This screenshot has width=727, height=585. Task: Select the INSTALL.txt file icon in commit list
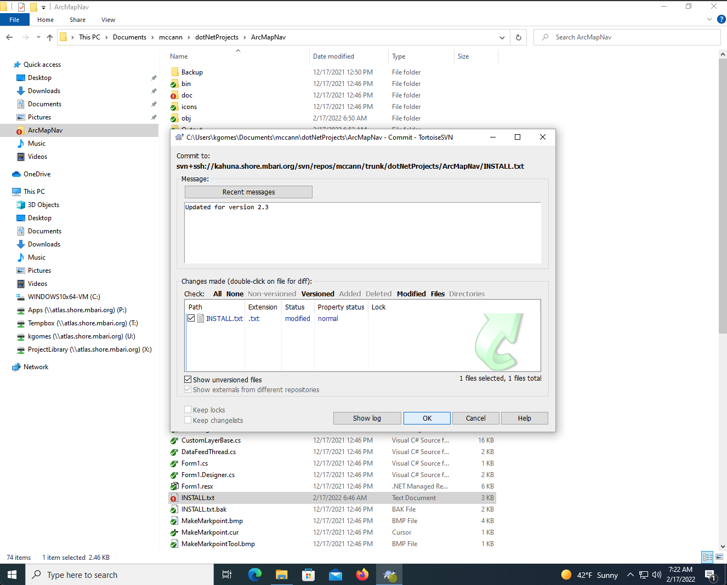point(201,318)
